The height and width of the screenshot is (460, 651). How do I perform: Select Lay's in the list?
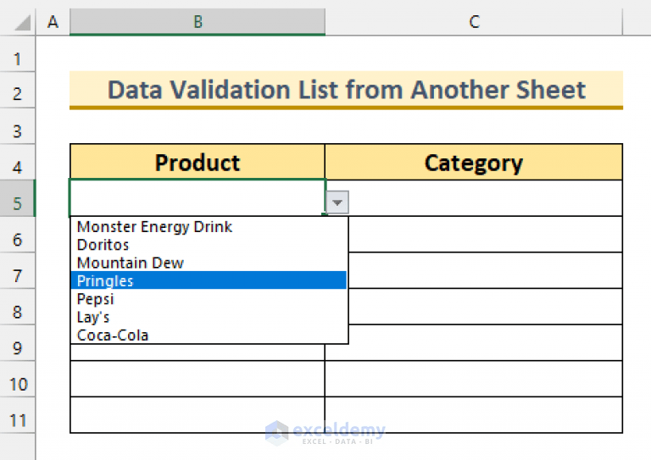[x=209, y=318]
